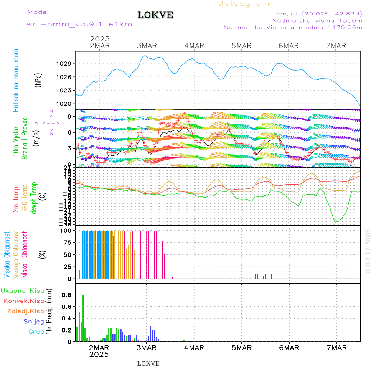Click the SFC Temp legend label
Image resolution: width=376 pixels, height=376 pixels.
click(25, 198)
